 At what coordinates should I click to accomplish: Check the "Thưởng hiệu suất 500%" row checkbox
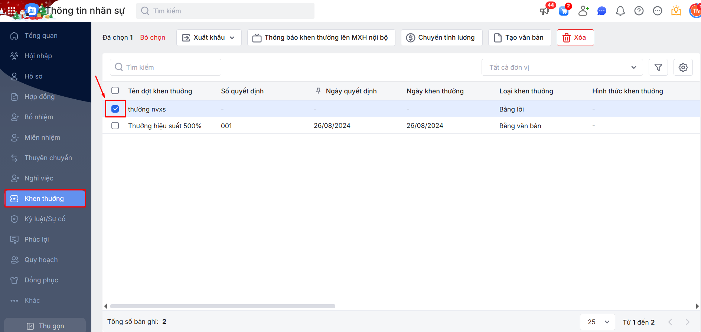tap(115, 126)
